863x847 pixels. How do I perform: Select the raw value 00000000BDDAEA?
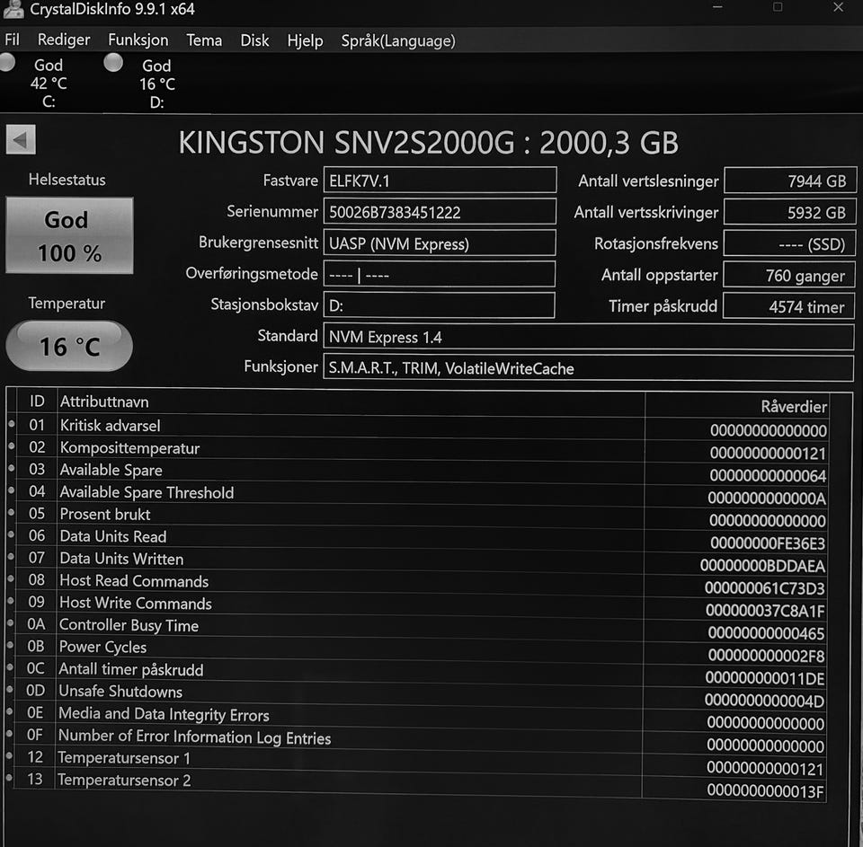click(x=762, y=565)
